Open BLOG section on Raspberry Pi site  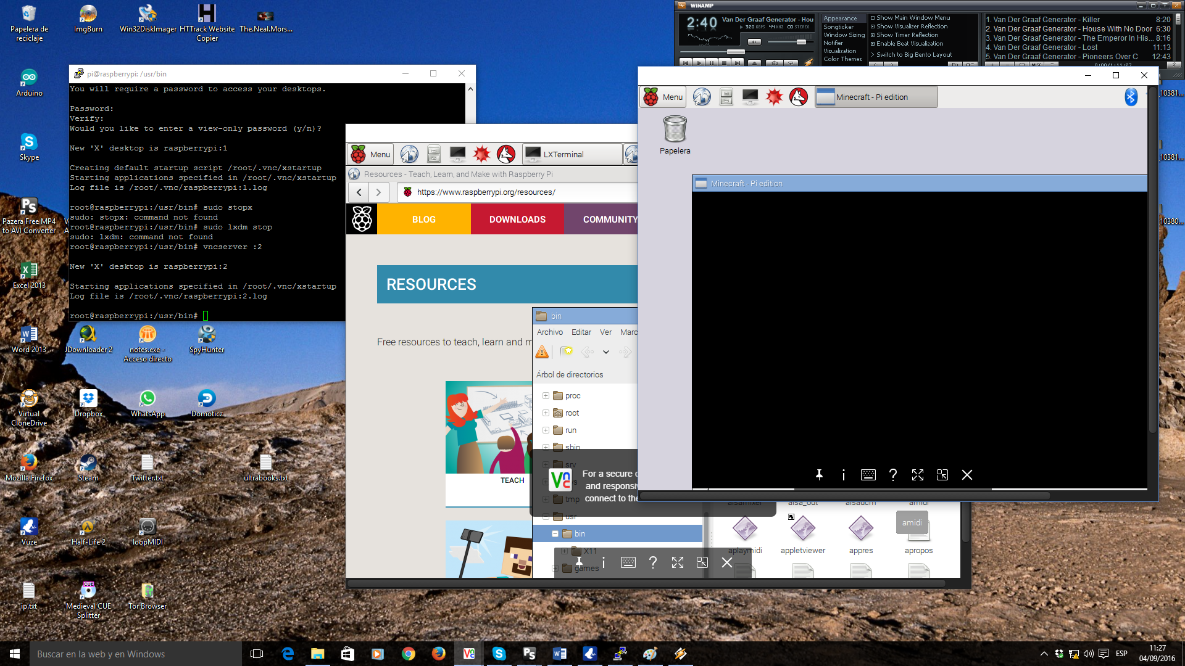pyautogui.click(x=424, y=220)
